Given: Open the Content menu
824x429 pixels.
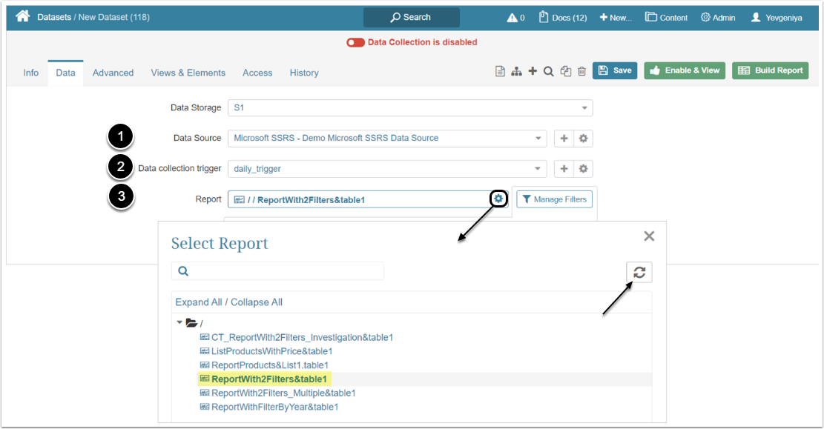Looking at the screenshot, I should click(x=666, y=17).
